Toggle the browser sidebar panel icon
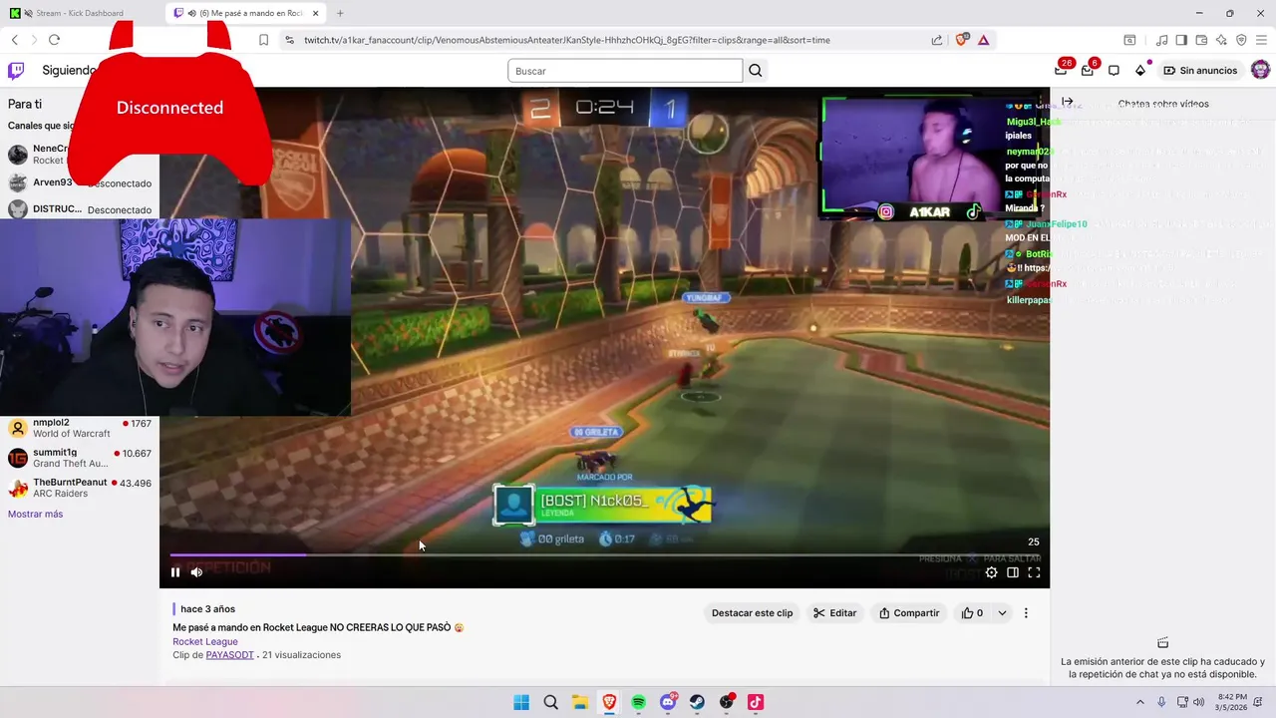Image resolution: width=1276 pixels, height=718 pixels. pyautogui.click(x=1181, y=40)
